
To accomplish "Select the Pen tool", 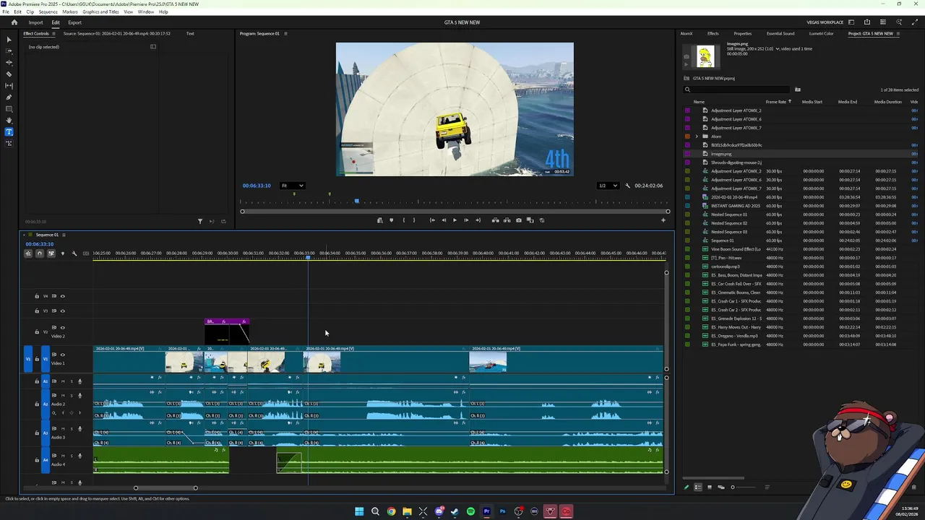I will pyautogui.click(x=9, y=97).
